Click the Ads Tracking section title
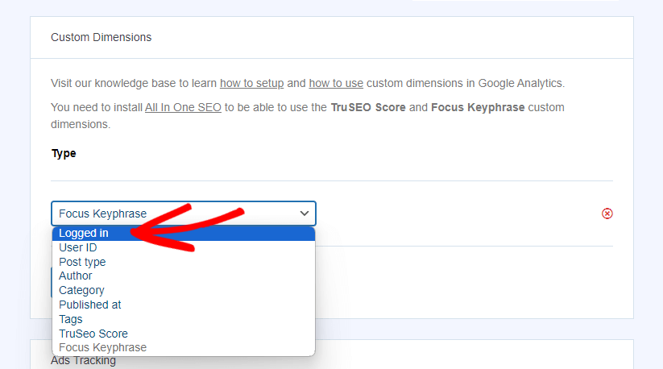663x369 pixels. pyautogui.click(x=83, y=361)
